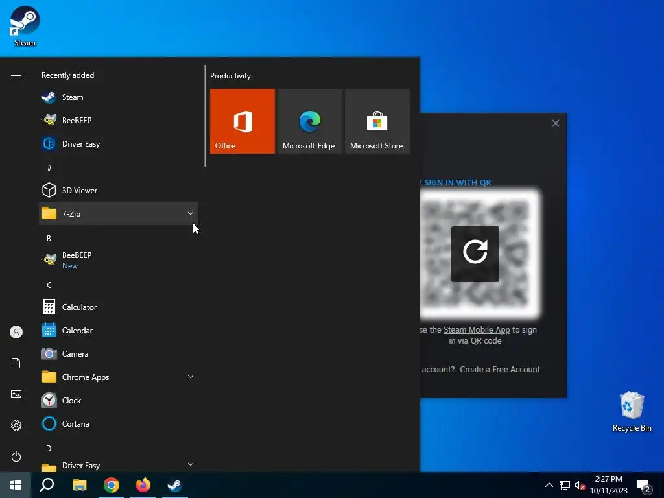Open network status tray icon
The height and width of the screenshot is (498, 664).
click(x=565, y=485)
